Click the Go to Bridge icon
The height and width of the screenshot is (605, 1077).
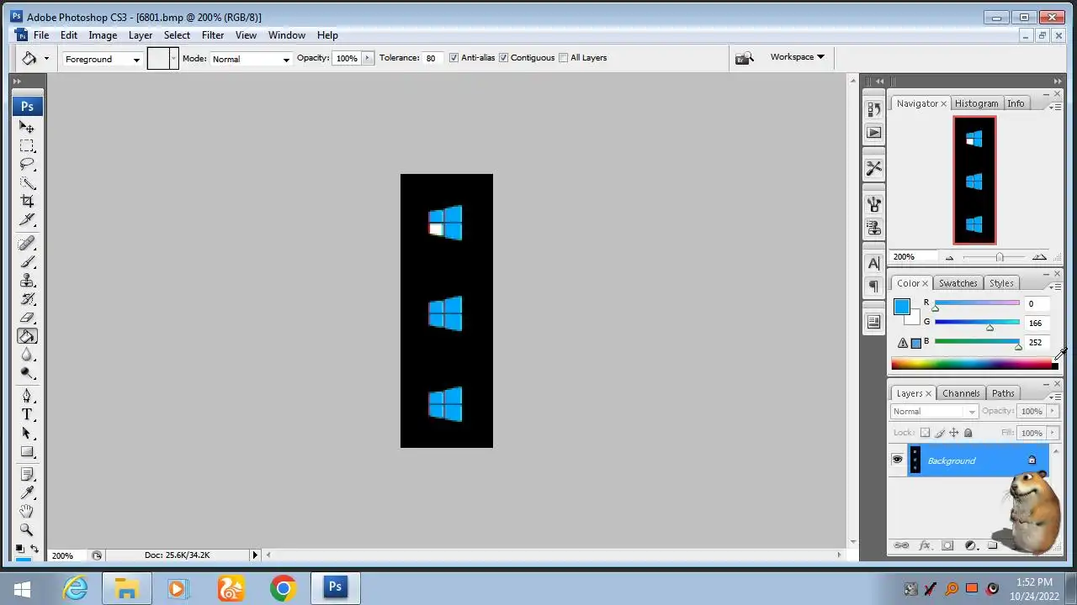(x=744, y=58)
